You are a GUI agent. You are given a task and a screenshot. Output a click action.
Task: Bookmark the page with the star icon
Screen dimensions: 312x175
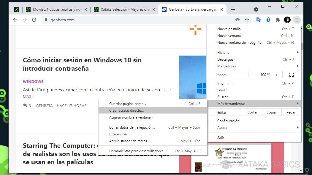[247, 20]
